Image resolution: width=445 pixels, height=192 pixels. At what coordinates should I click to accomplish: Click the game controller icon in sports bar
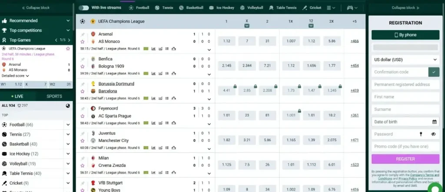pyautogui.click(x=350, y=8)
